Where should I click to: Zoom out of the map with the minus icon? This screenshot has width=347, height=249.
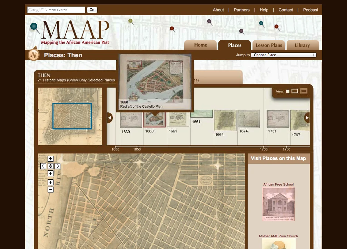point(50,189)
